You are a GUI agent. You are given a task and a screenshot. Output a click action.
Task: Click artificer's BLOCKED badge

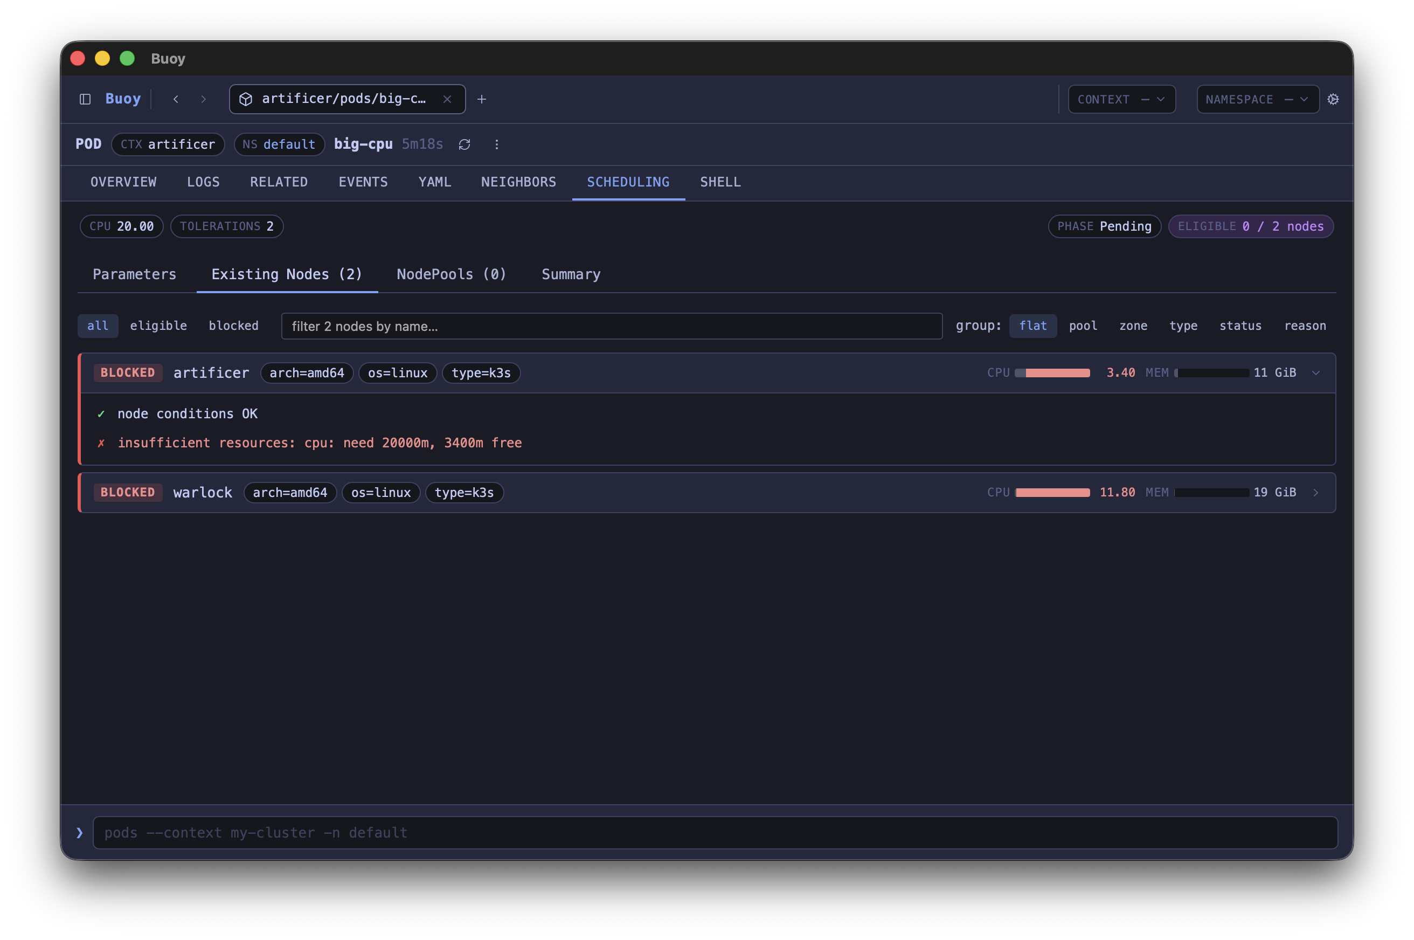128,373
